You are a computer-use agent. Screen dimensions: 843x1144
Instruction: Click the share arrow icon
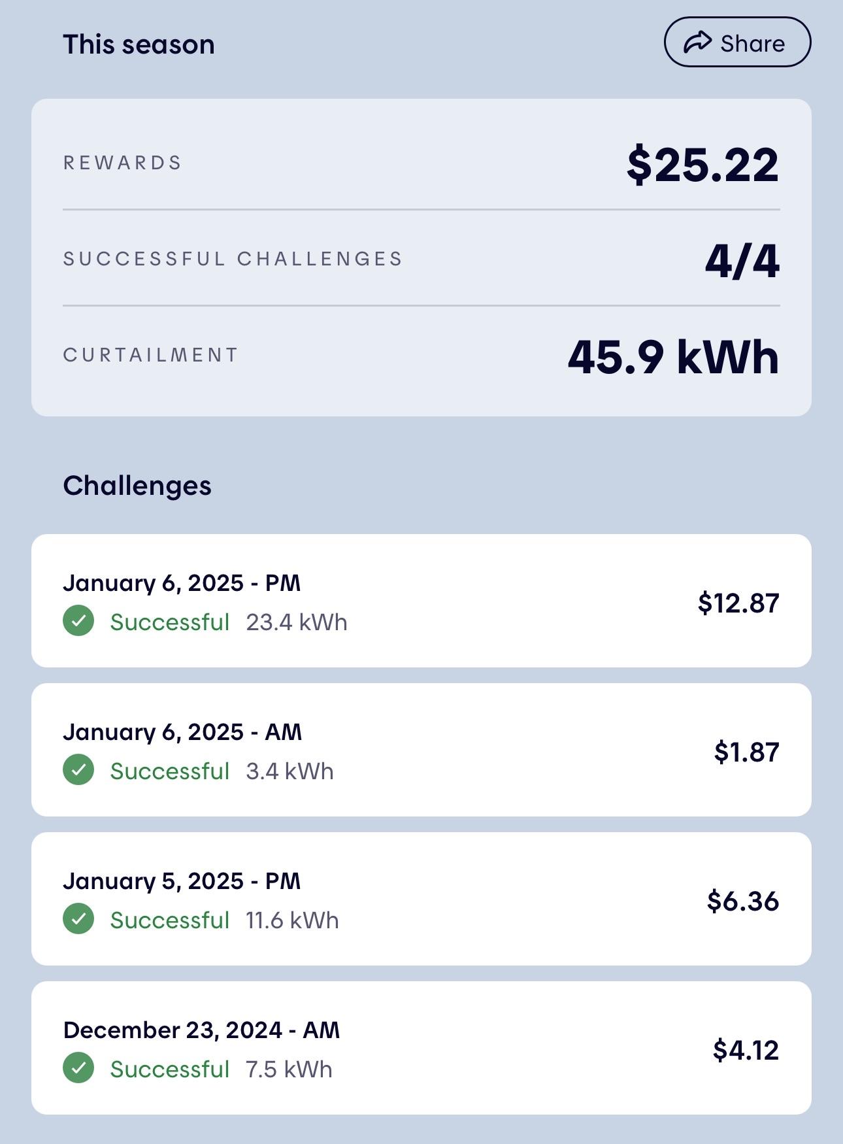tap(697, 42)
